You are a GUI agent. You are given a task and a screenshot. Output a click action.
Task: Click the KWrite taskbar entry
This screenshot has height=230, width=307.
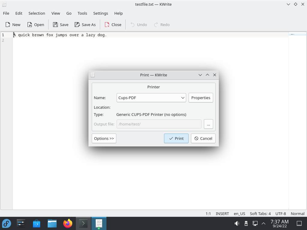99,223
